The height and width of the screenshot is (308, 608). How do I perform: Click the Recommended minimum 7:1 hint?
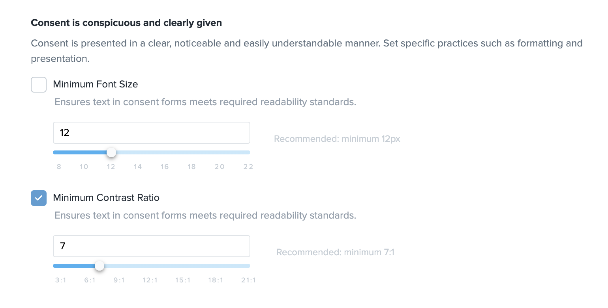point(335,252)
